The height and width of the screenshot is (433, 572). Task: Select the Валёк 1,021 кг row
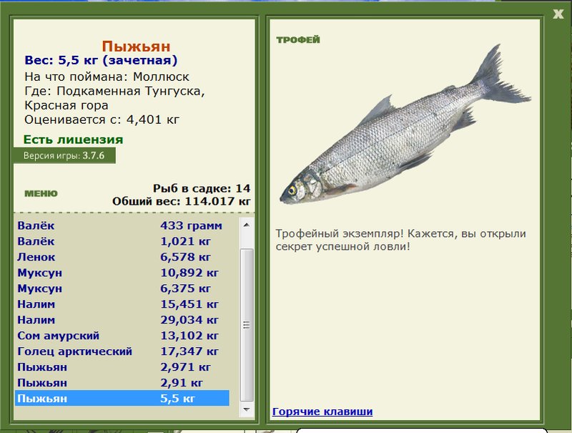[122, 241]
